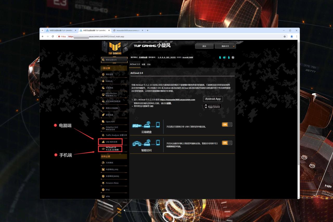Image resolution: width=333 pixels, height=222 pixels.
Task: Go forward in browser history
Action: pyautogui.click(x=48, y=37)
